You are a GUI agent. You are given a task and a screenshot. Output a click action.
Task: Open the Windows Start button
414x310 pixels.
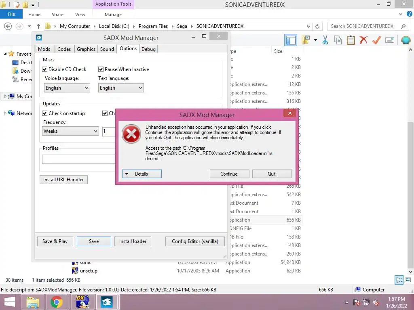10,302
